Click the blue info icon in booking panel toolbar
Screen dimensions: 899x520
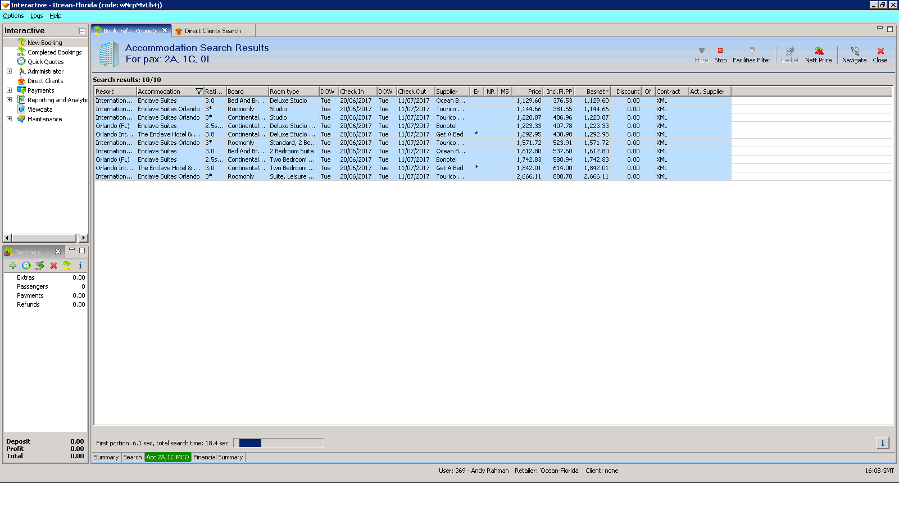[x=80, y=266]
